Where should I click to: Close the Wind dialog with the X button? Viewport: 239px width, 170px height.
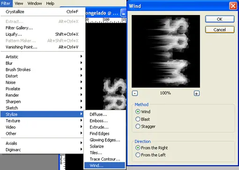(x=233, y=6)
